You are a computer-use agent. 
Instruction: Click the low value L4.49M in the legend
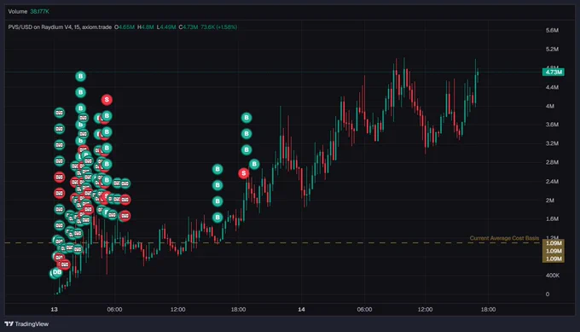tap(166, 27)
